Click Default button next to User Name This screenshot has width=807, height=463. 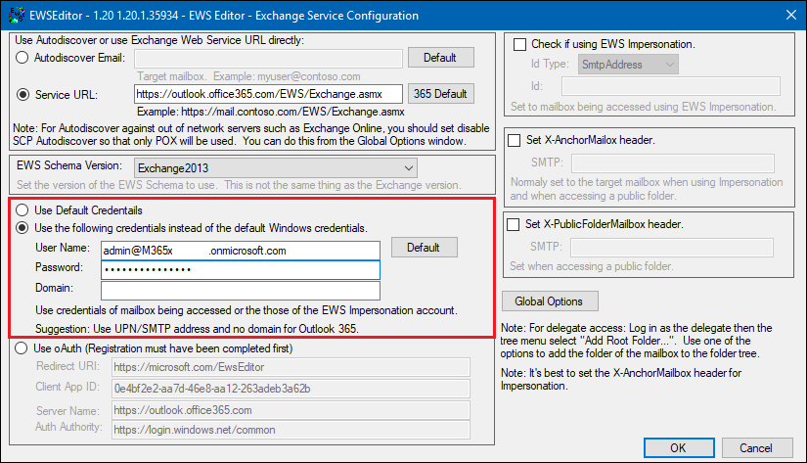(x=425, y=248)
